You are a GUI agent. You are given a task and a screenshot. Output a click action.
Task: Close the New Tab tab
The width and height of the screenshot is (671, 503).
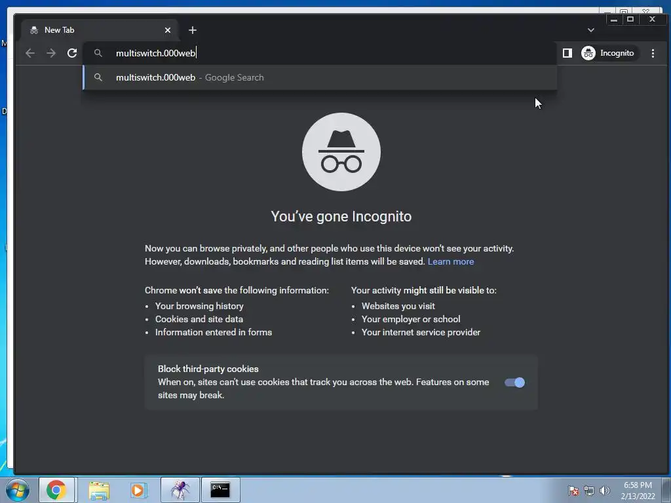[x=168, y=30]
